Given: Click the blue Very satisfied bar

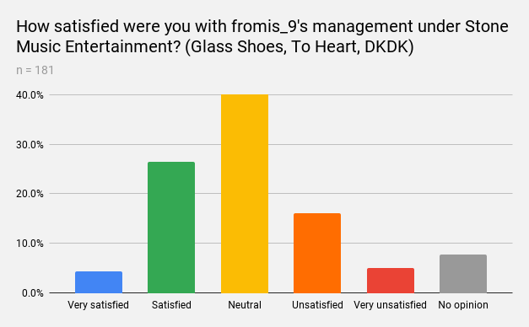Looking at the screenshot, I should tap(99, 282).
